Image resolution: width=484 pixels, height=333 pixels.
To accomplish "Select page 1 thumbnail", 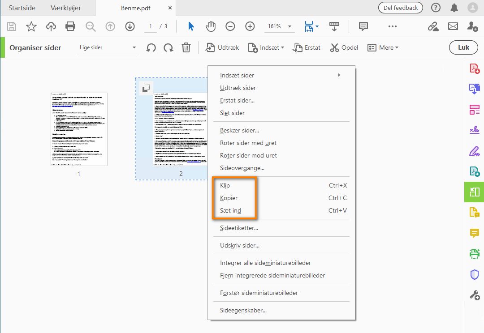I will click(x=79, y=129).
